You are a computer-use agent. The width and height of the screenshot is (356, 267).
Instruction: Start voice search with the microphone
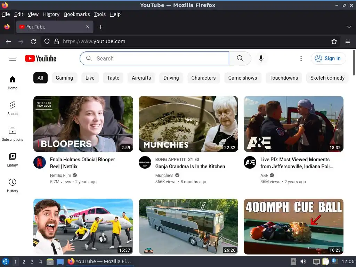[261, 58]
